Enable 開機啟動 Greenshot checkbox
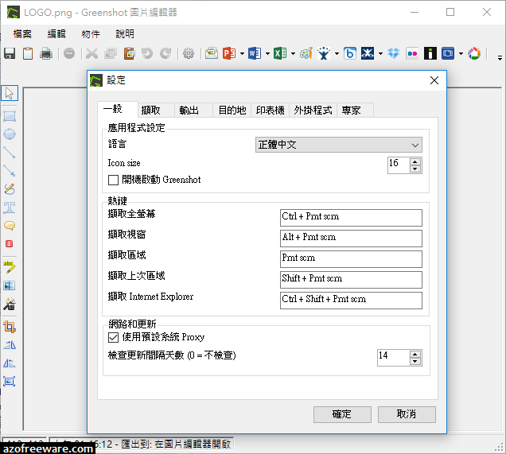 113,180
